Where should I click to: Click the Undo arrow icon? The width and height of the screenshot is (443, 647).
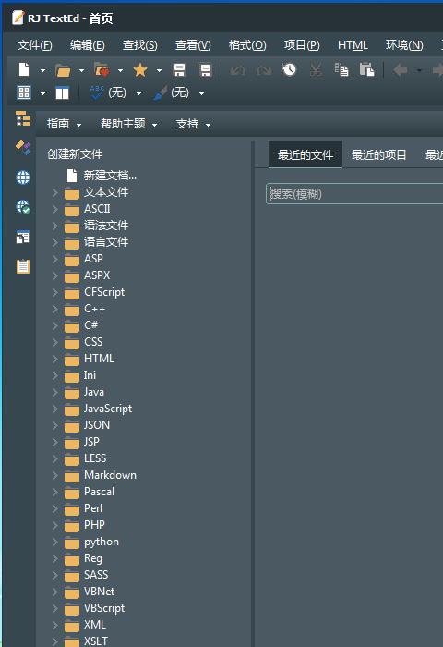pos(237,70)
